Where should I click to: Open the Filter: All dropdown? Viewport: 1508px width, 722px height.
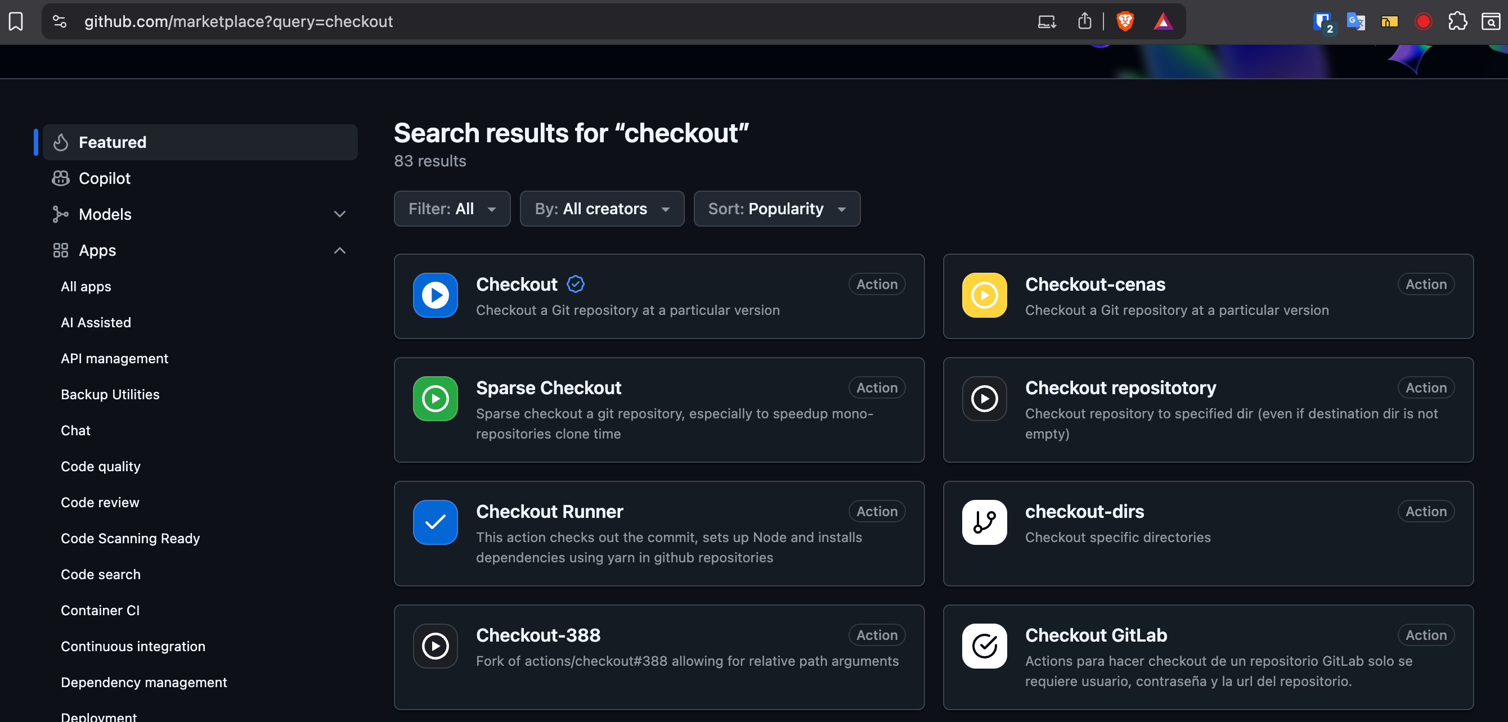[452, 208]
